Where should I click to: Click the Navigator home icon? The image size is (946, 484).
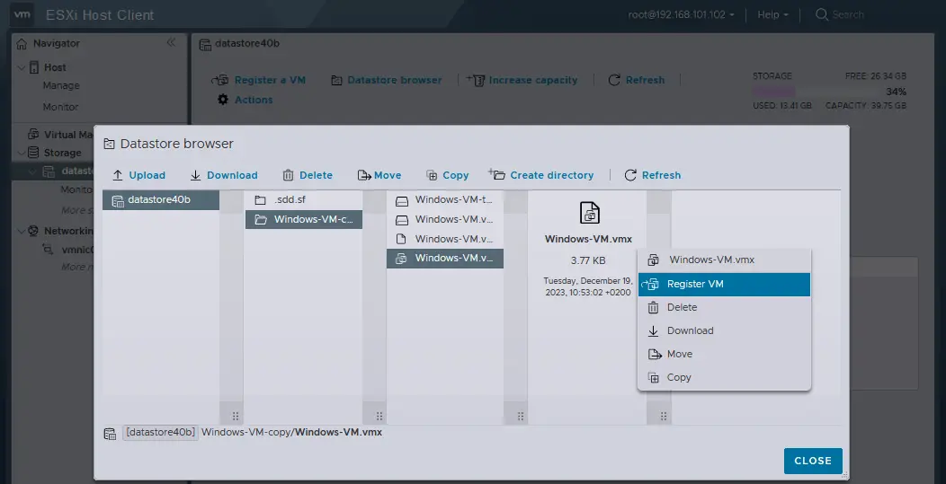[x=22, y=43]
